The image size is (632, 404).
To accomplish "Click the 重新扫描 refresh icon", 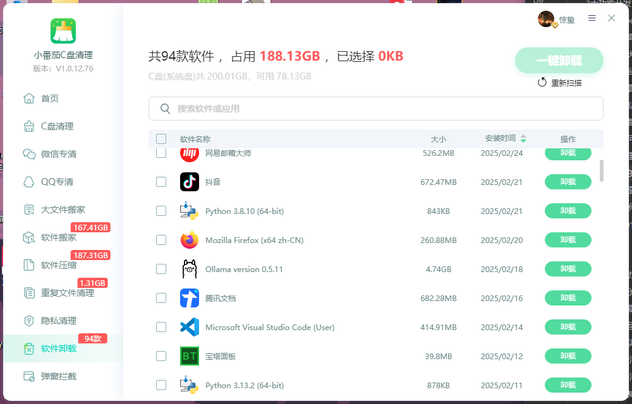I will click(x=542, y=83).
